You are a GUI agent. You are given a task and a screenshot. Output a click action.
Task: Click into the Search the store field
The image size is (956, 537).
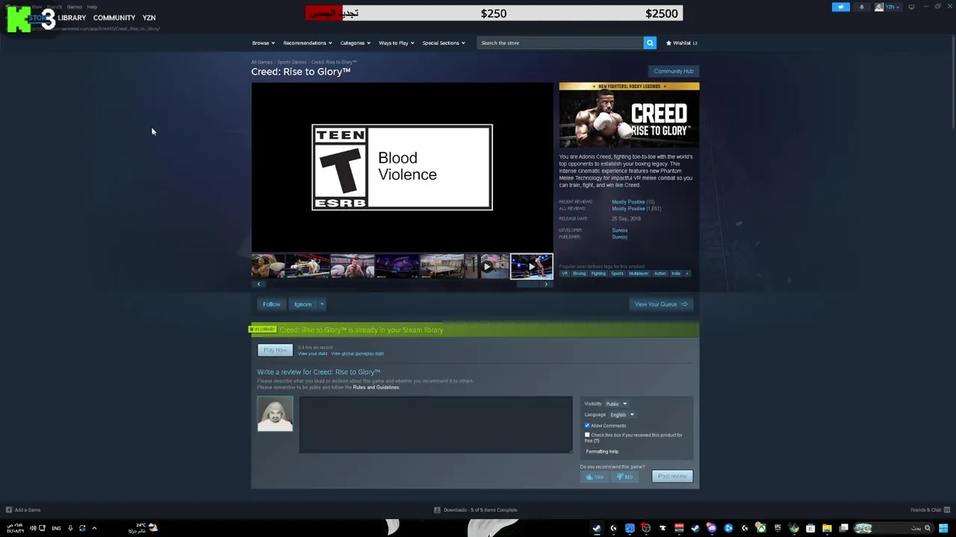coord(560,43)
